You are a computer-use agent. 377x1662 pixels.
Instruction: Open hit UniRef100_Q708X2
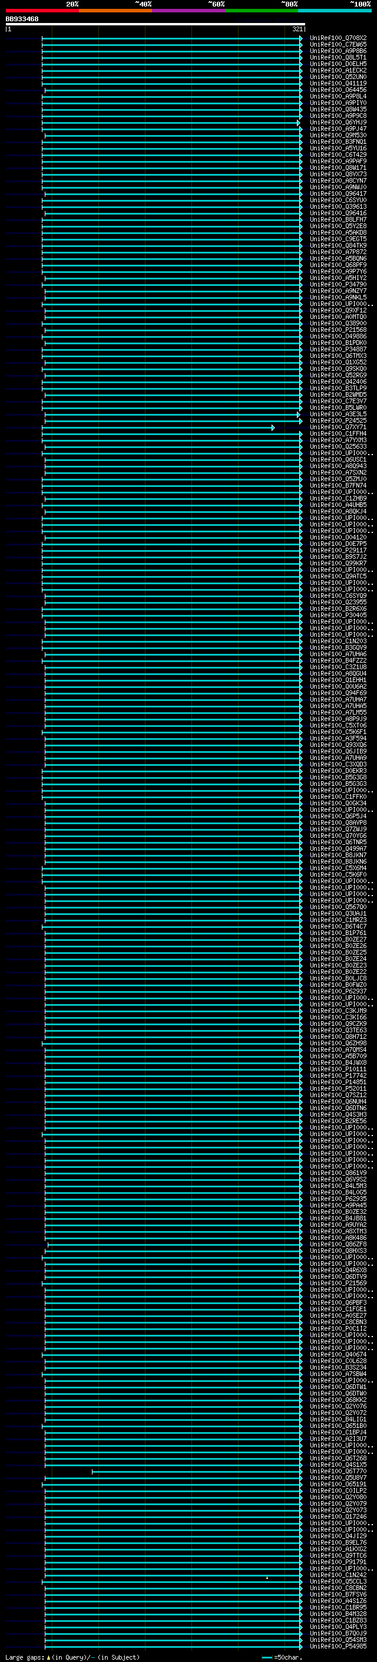point(338,38)
